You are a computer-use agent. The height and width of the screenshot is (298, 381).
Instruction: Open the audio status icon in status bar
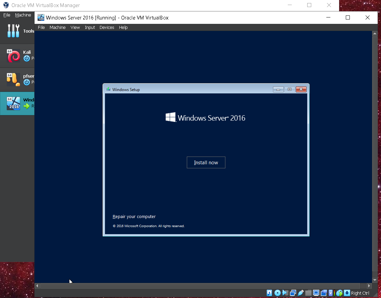pos(285,293)
